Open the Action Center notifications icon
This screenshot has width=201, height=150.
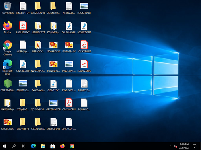(x=195, y=146)
